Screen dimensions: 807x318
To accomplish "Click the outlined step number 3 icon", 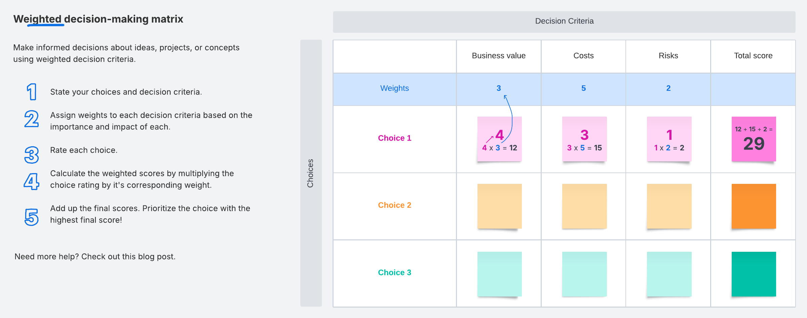I will click(32, 155).
